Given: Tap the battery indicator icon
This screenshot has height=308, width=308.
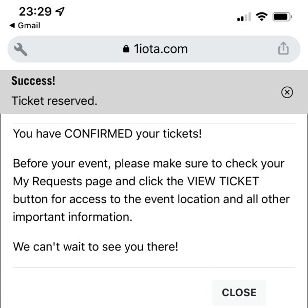Looking at the screenshot, I should tap(282, 17).
